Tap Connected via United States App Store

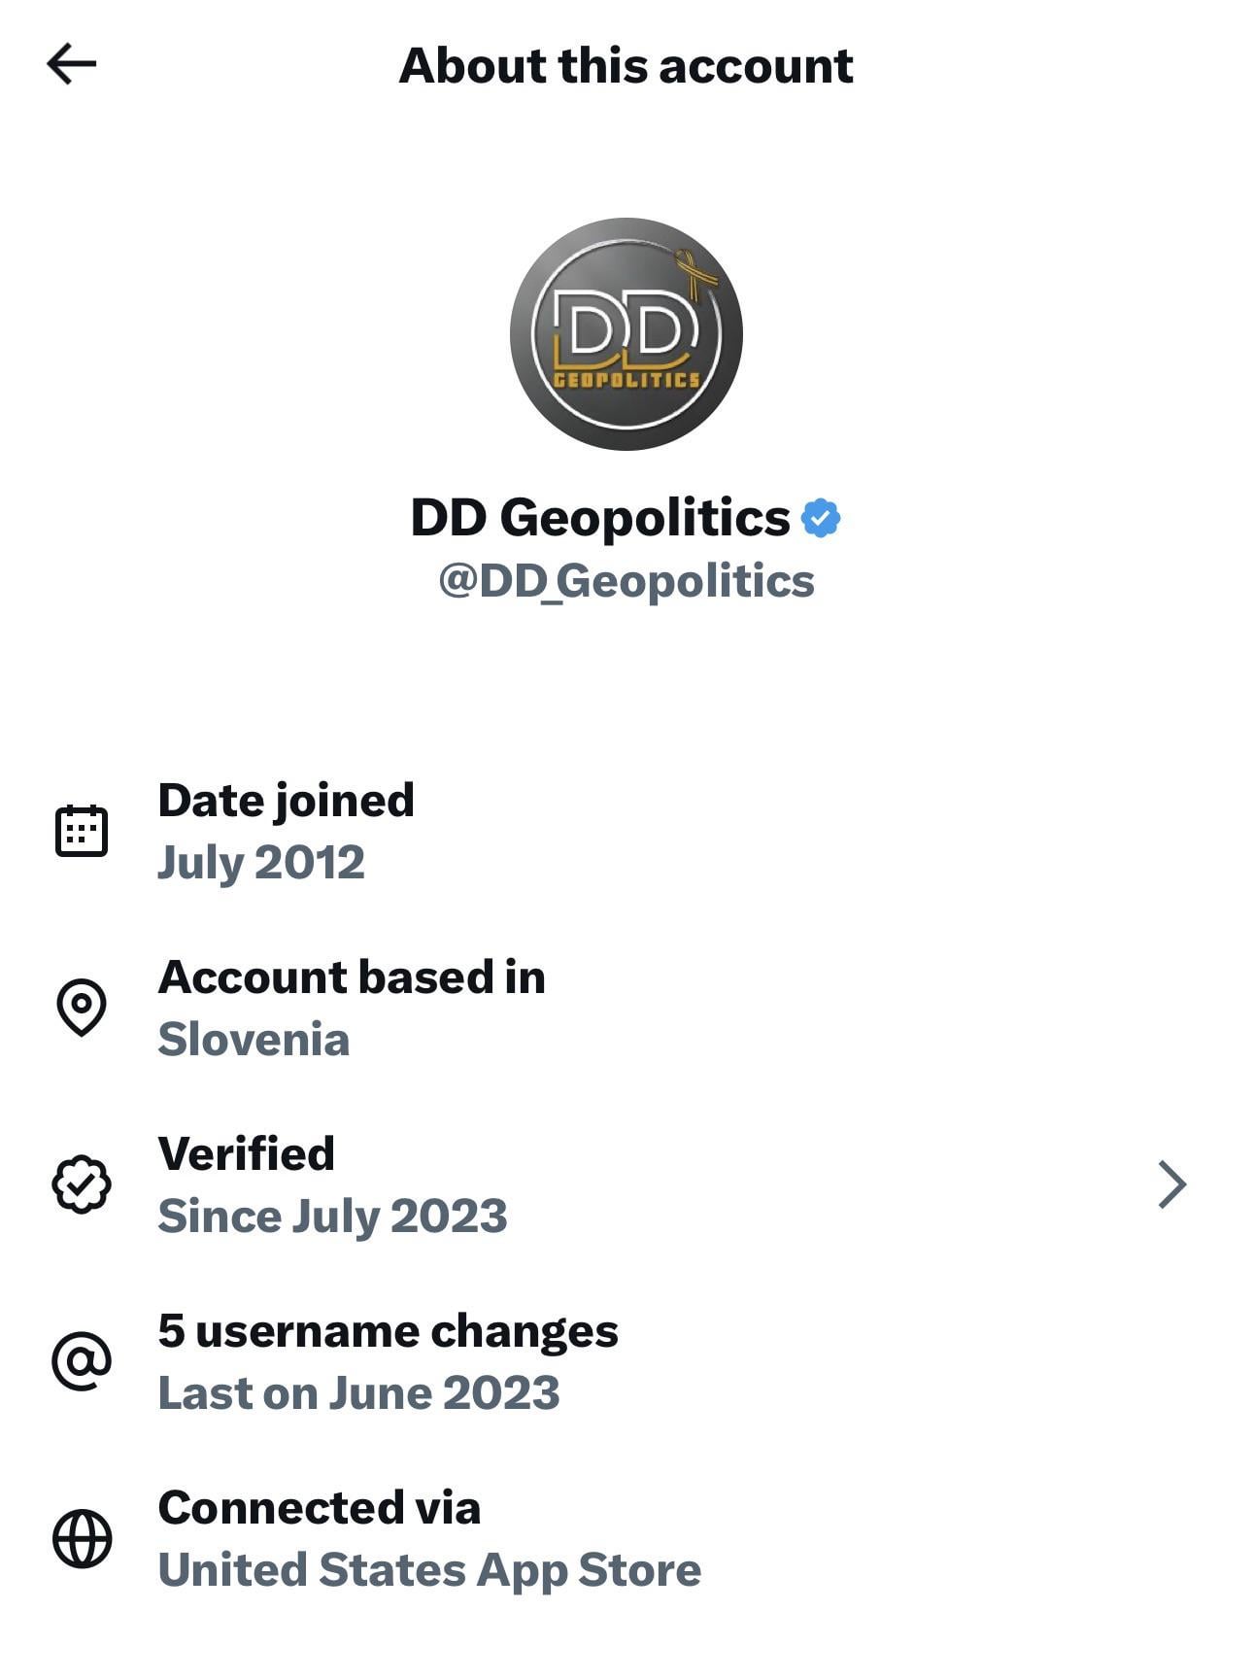pyautogui.click(x=626, y=1538)
